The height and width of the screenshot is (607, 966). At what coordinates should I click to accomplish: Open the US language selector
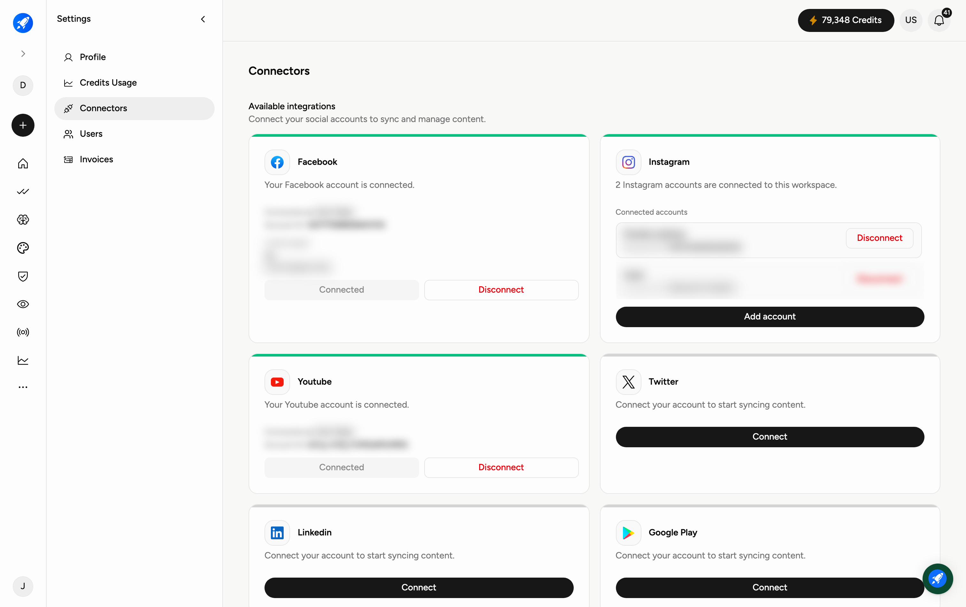pos(911,20)
